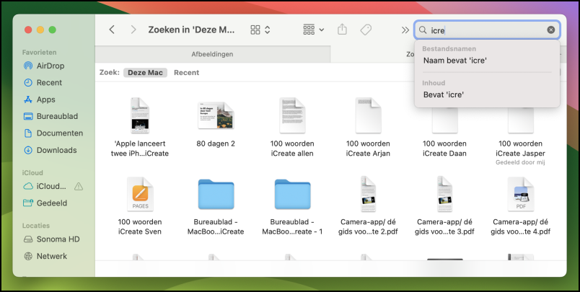
Task: Click the window title Zoeken in 'Deze M...
Action: coord(191,30)
